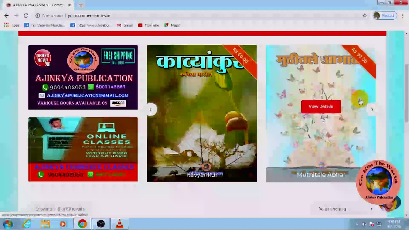
Task: Open the Windows Start button
Action: [x=8, y=224]
